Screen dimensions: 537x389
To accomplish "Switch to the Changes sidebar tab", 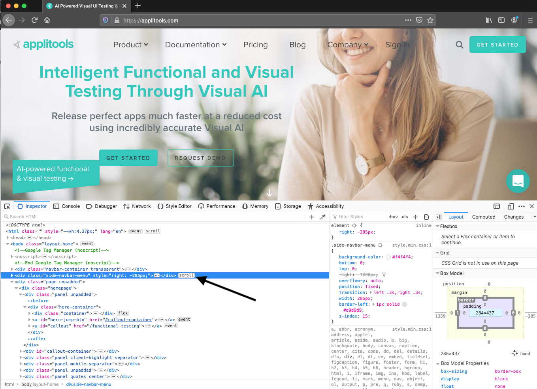I will click(x=514, y=217).
